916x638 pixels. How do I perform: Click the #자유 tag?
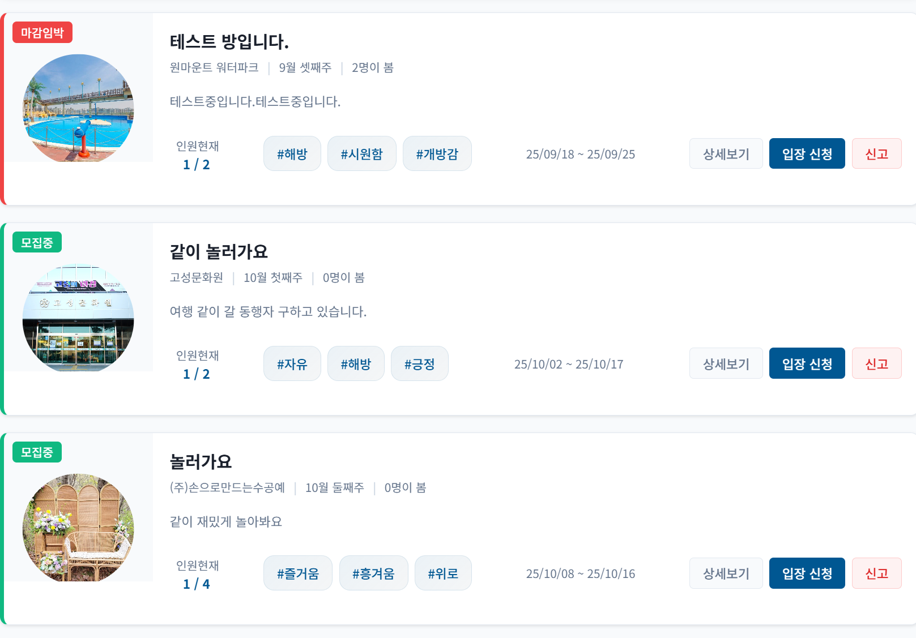coord(292,363)
